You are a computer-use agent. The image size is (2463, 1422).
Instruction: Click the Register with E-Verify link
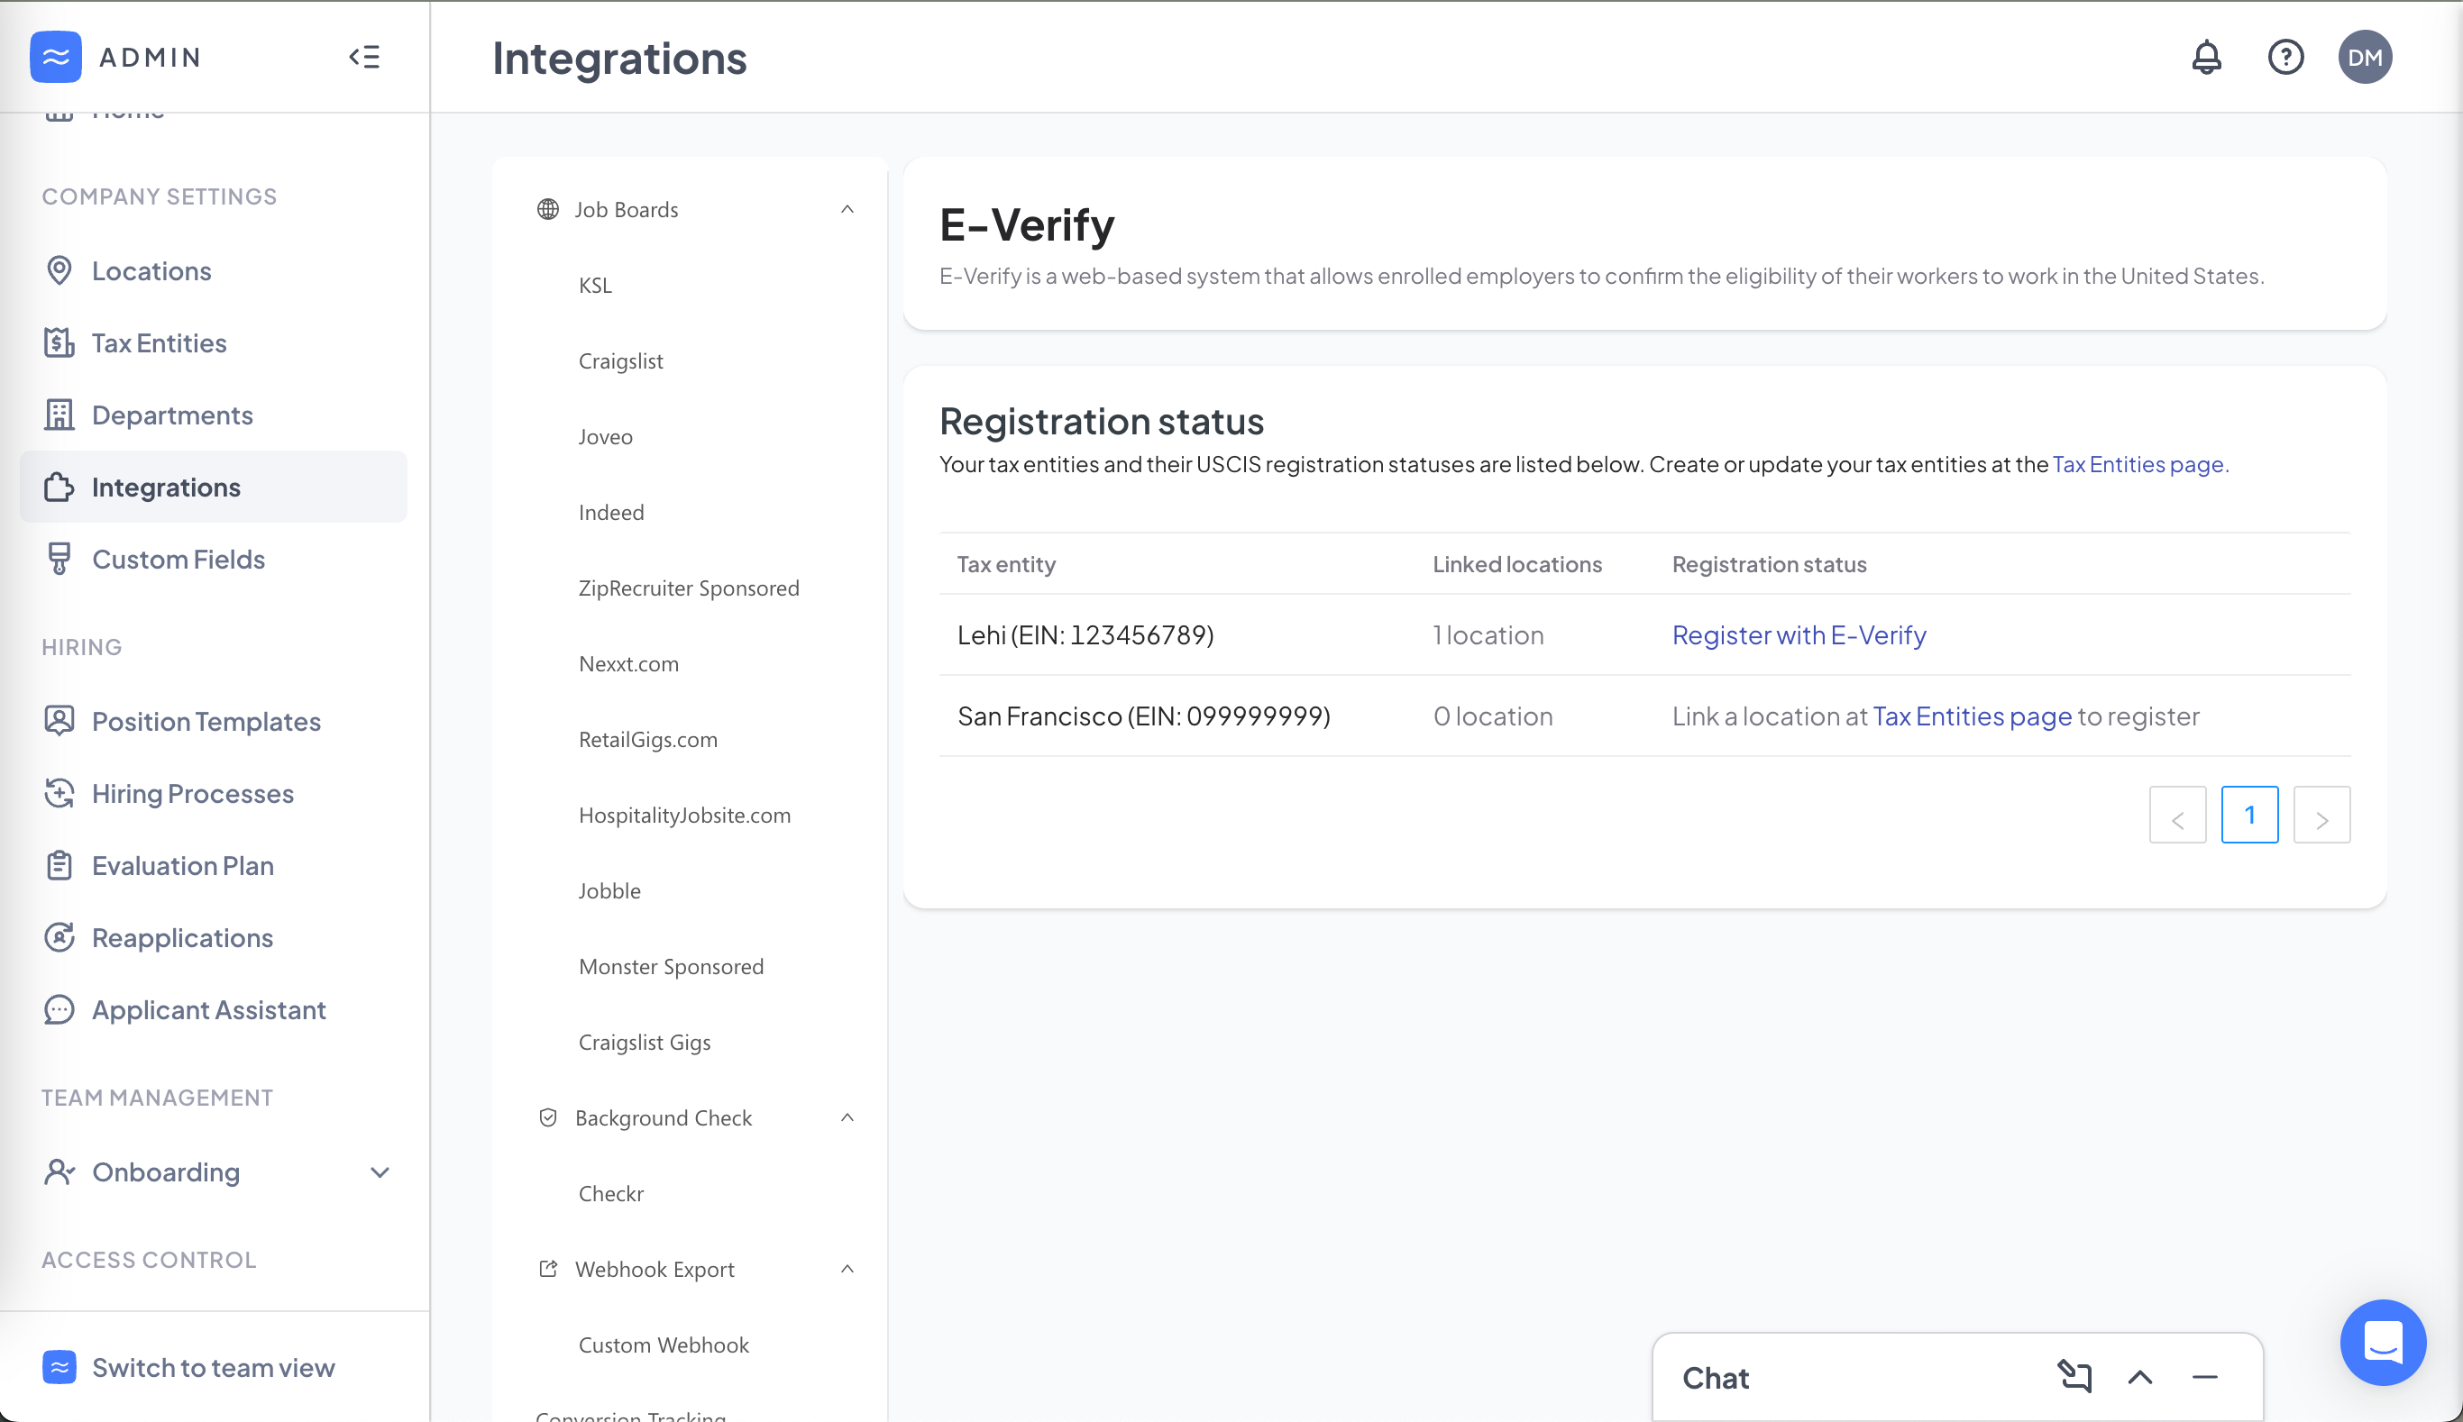coord(1799,634)
